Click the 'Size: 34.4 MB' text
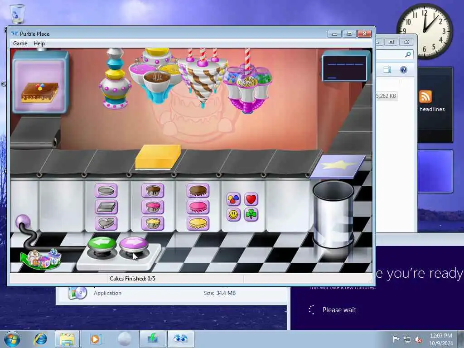Viewport: 464px width, 348px height. [220, 293]
